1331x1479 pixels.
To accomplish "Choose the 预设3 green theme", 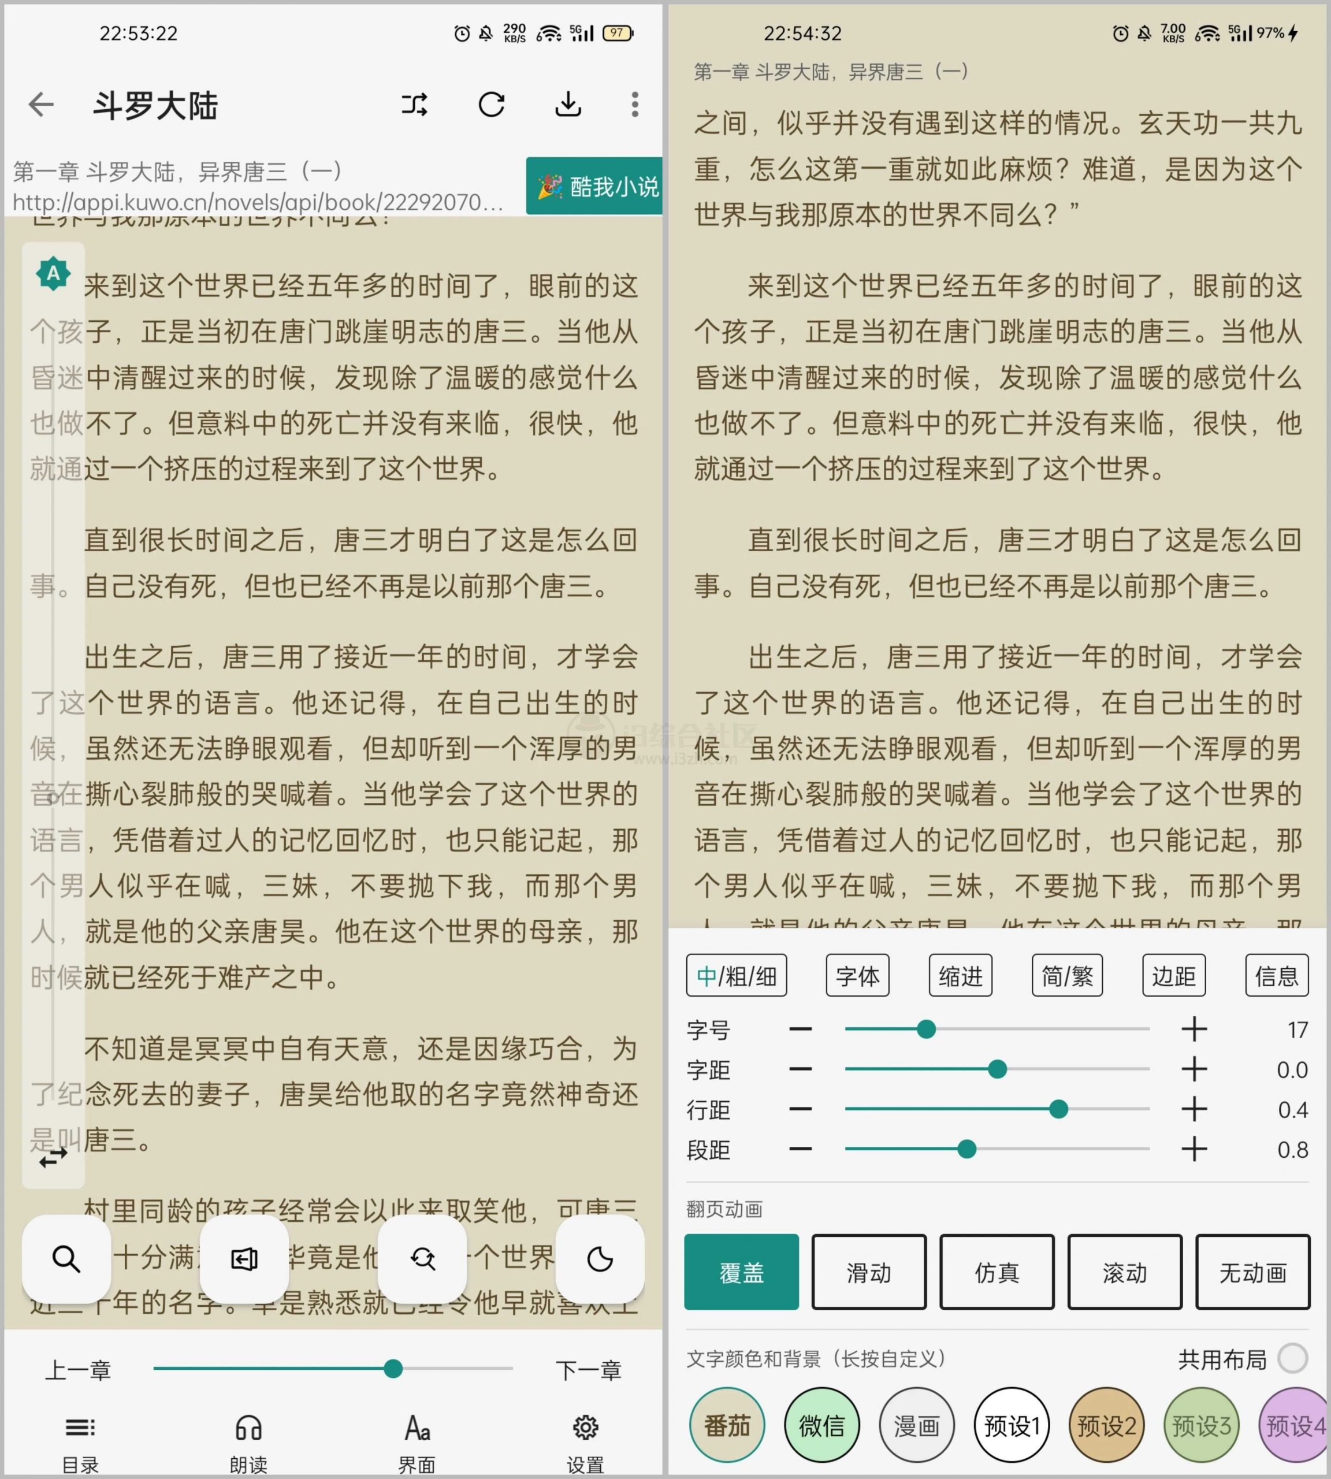I will point(1202,1425).
